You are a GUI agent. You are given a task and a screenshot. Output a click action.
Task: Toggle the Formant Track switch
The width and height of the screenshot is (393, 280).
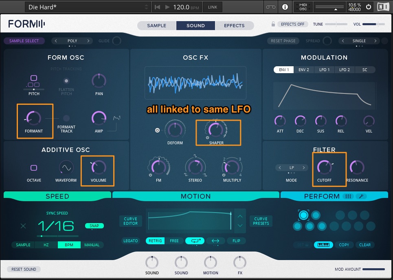point(66,118)
